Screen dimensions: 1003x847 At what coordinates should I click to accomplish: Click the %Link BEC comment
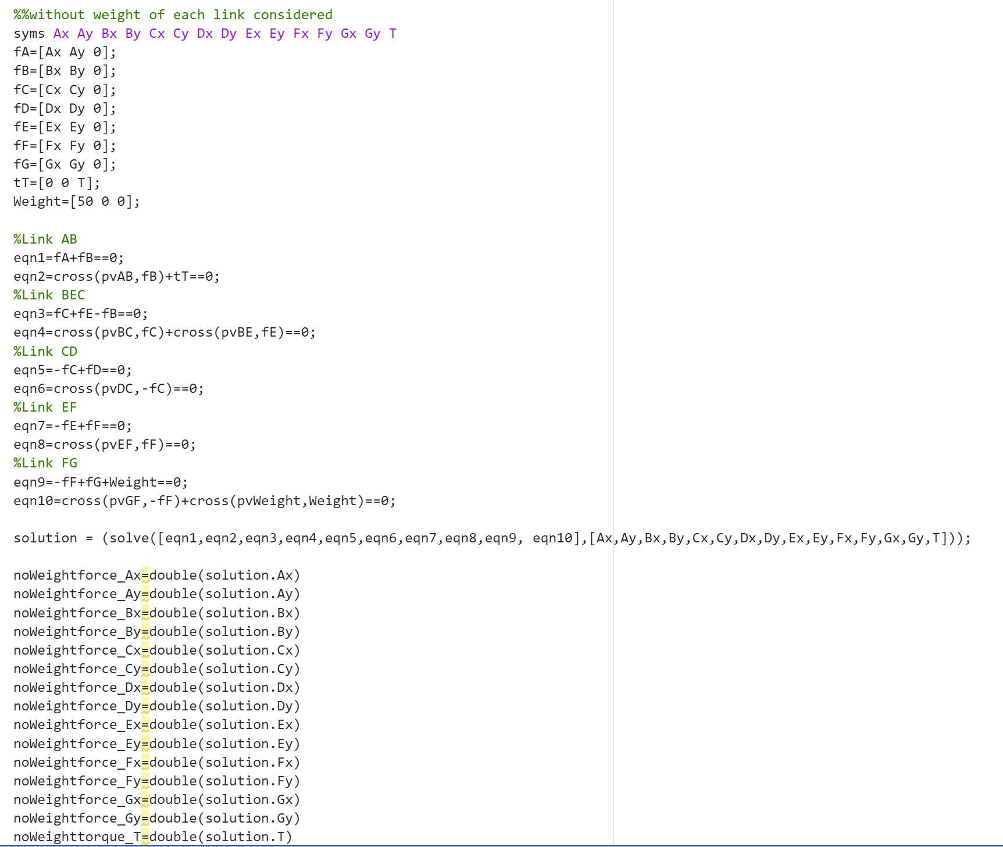49,295
